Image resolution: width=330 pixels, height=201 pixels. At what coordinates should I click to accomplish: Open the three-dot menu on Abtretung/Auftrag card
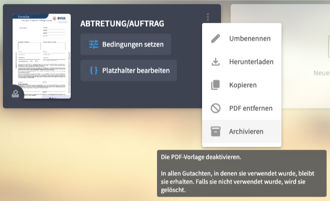(208, 17)
